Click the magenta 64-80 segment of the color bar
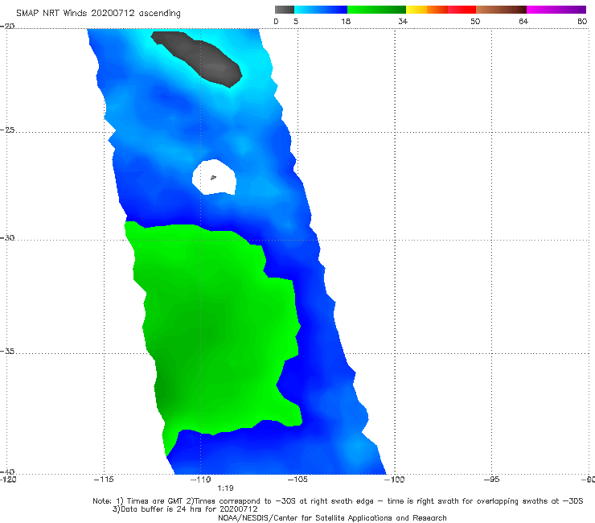This screenshot has width=595, height=523. (x=556, y=10)
